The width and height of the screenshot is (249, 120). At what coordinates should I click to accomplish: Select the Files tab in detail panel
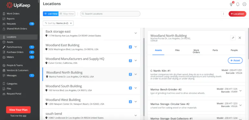177,50
